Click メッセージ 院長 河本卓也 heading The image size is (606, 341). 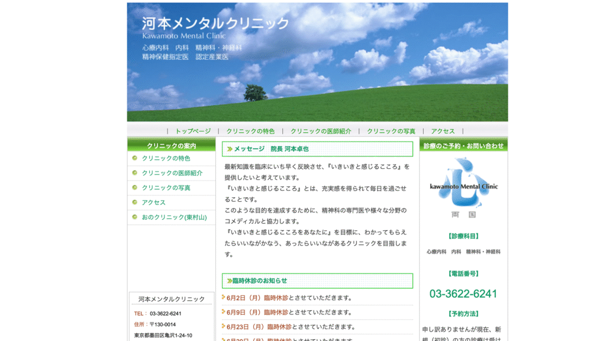271,149
